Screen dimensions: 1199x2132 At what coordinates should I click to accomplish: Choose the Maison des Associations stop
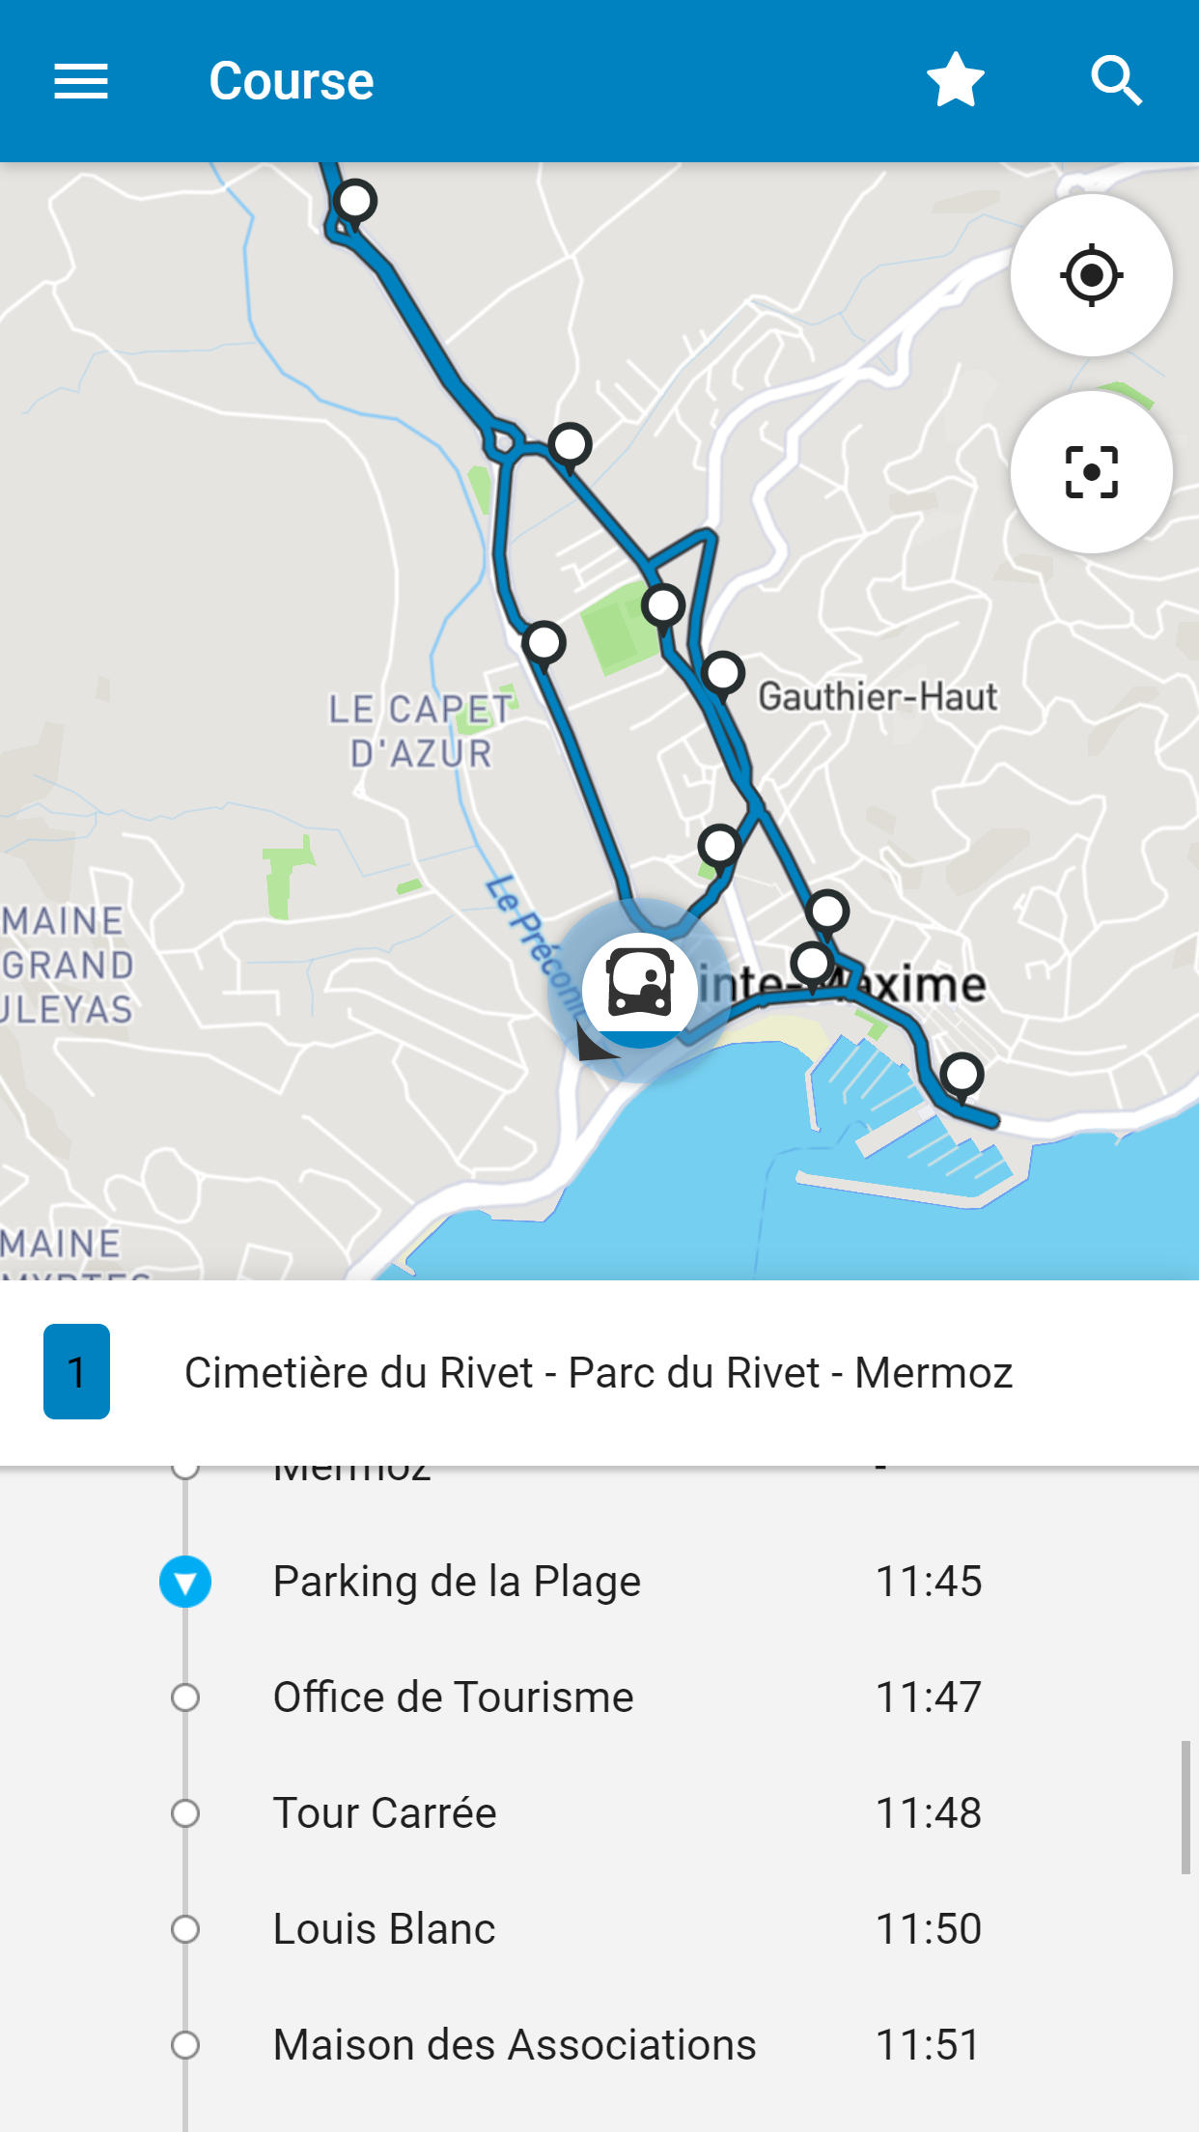[x=514, y=2045]
